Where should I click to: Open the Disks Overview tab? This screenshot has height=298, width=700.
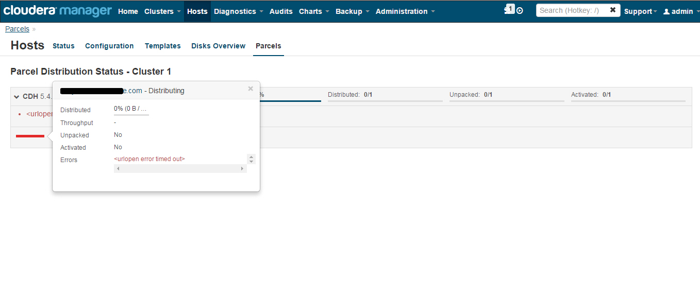(218, 46)
